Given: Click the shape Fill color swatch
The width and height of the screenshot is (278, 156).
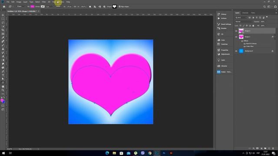Looking at the screenshot, I should click(33, 6).
